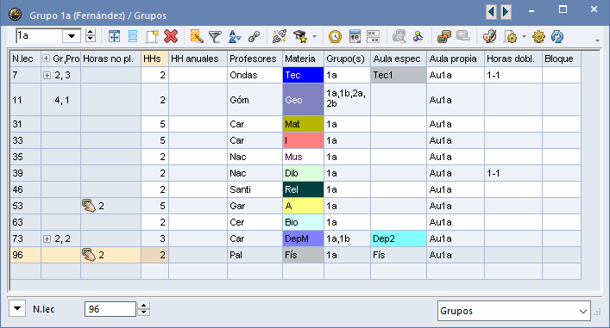Open dropdown arrow beside page-gear icon
Screen dimensions: 610x328
pyautogui.click(x=524, y=37)
